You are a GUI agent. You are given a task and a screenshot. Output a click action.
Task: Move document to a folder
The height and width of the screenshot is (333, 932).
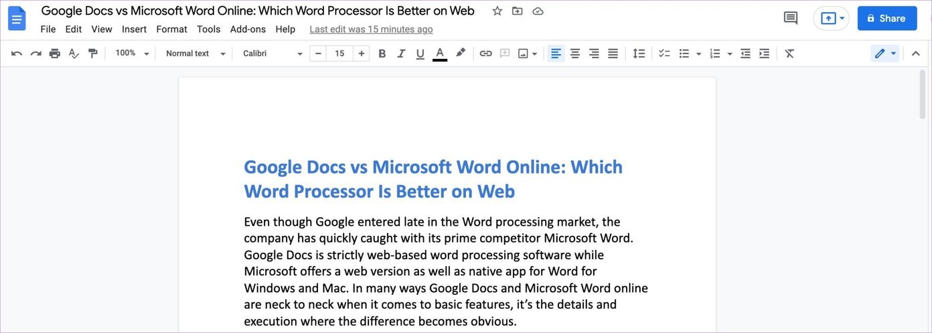[517, 11]
